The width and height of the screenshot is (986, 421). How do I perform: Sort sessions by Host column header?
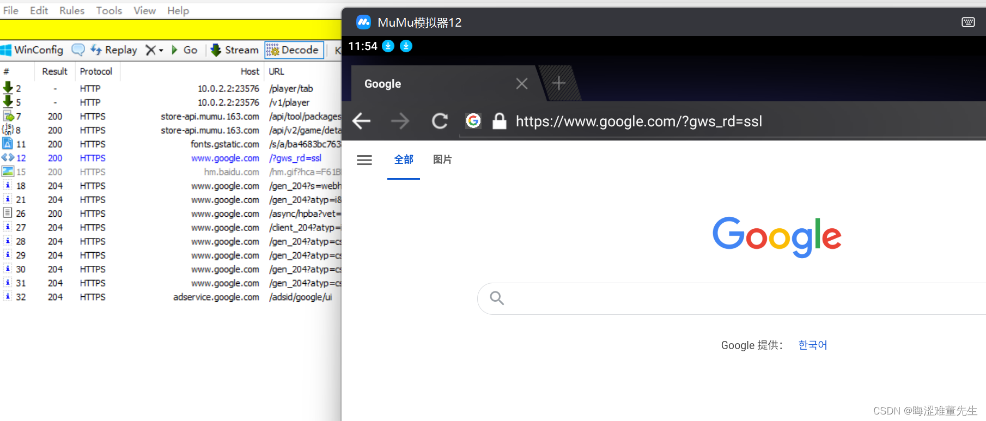[x=250, y=71]
